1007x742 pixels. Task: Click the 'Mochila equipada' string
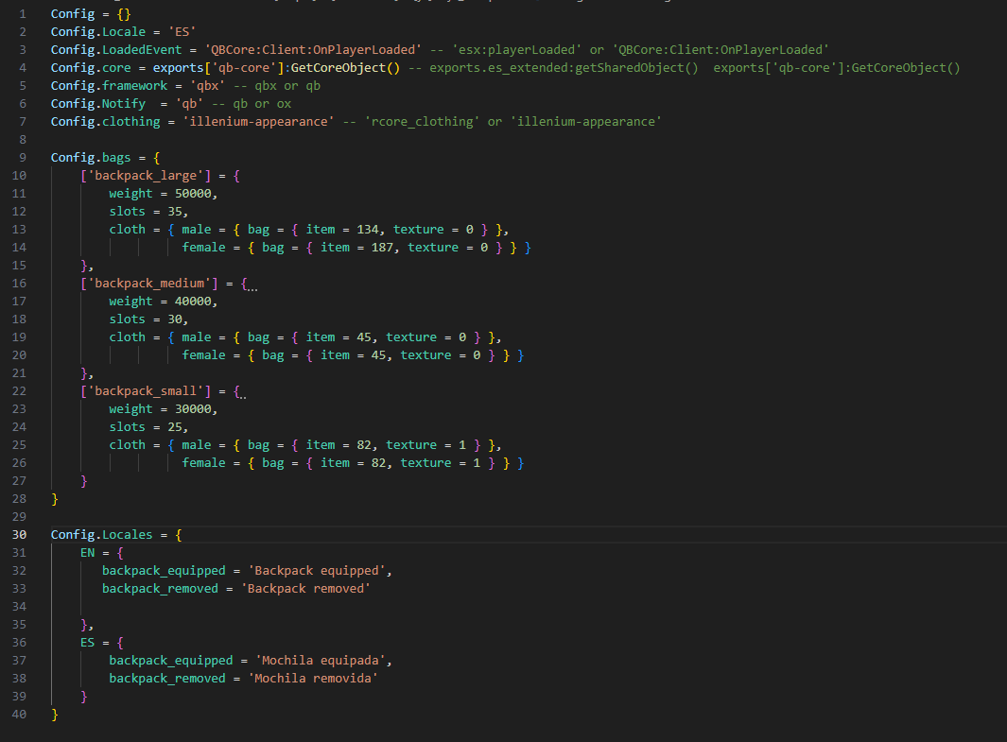tap(321, 661)
